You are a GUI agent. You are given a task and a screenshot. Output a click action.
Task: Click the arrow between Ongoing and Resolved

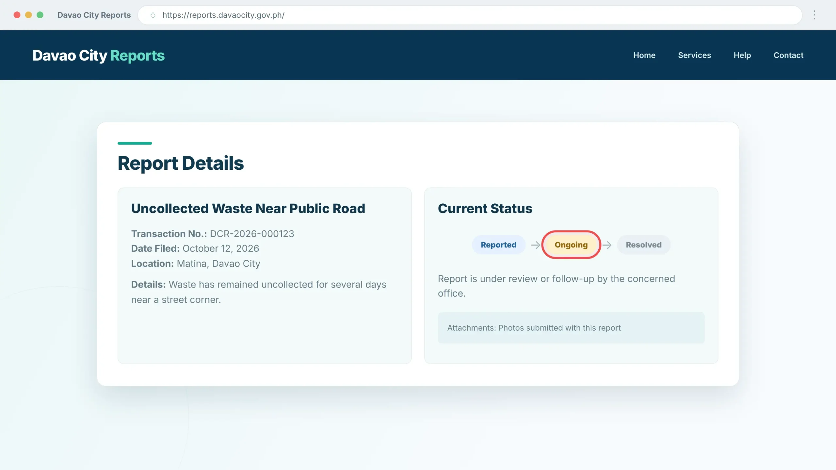click(x=607, y=245)
